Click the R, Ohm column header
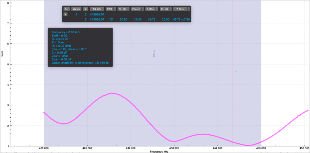This screenshot has height=153, width=310. (x=150, y=9)
